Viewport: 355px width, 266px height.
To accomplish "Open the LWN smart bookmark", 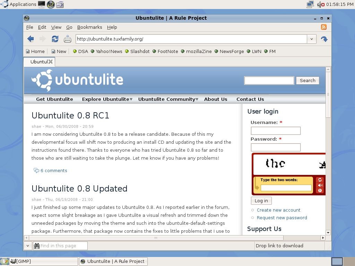I will (x=254, y=51).
